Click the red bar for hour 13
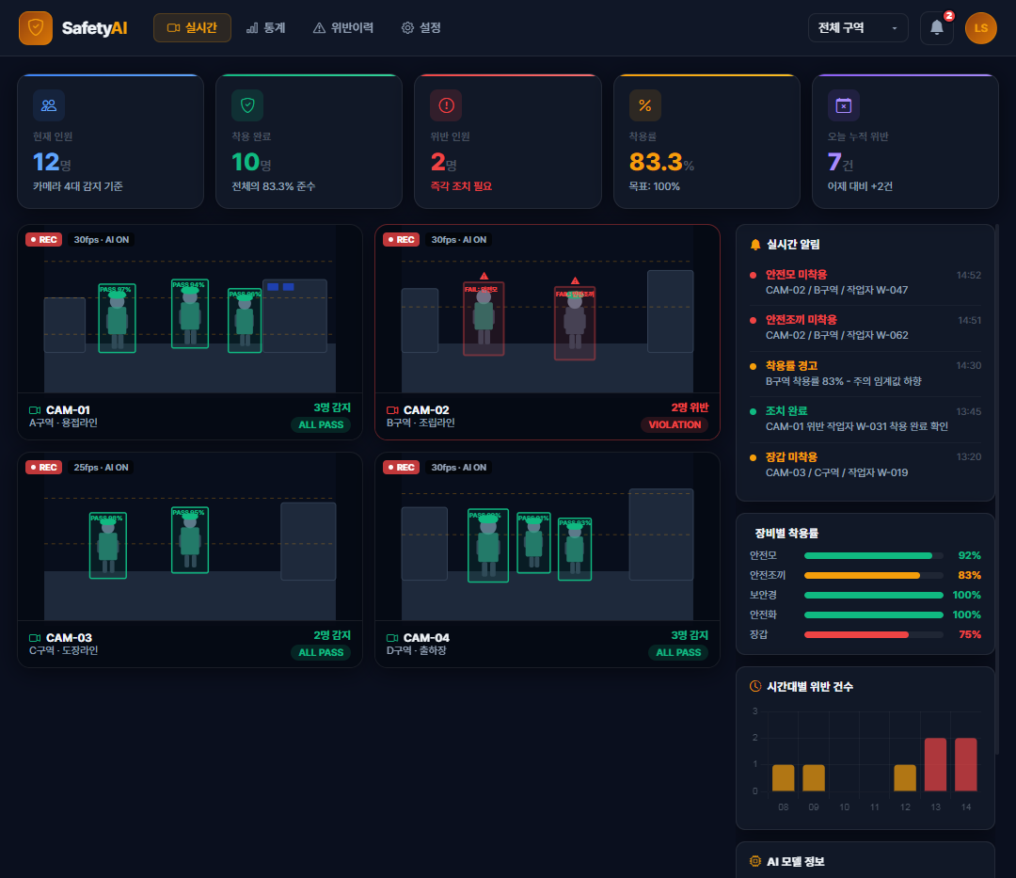The width and height of the screenshot is (1016, 878). [935, 765]
